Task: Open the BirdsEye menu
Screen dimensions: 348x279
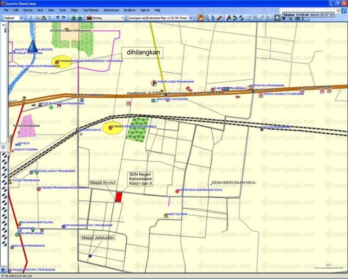Action: point(129,10)
